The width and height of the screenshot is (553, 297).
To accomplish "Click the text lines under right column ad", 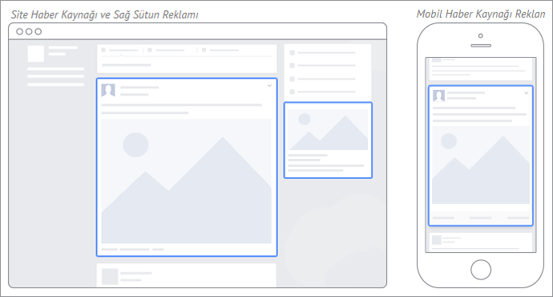I will pyautogui.click(x=326, y=163).
